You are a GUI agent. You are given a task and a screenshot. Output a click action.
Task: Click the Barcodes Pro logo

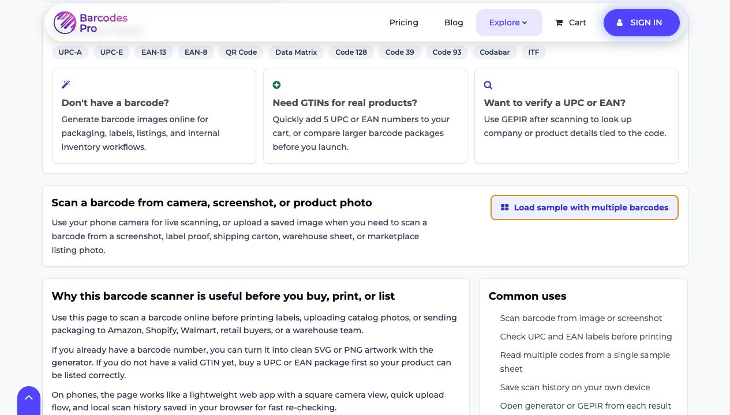(90, 22)
